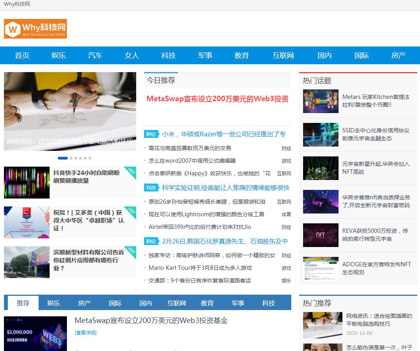Open 华英会首推nft典当质押业务 topic

click(x=376, y=201)
